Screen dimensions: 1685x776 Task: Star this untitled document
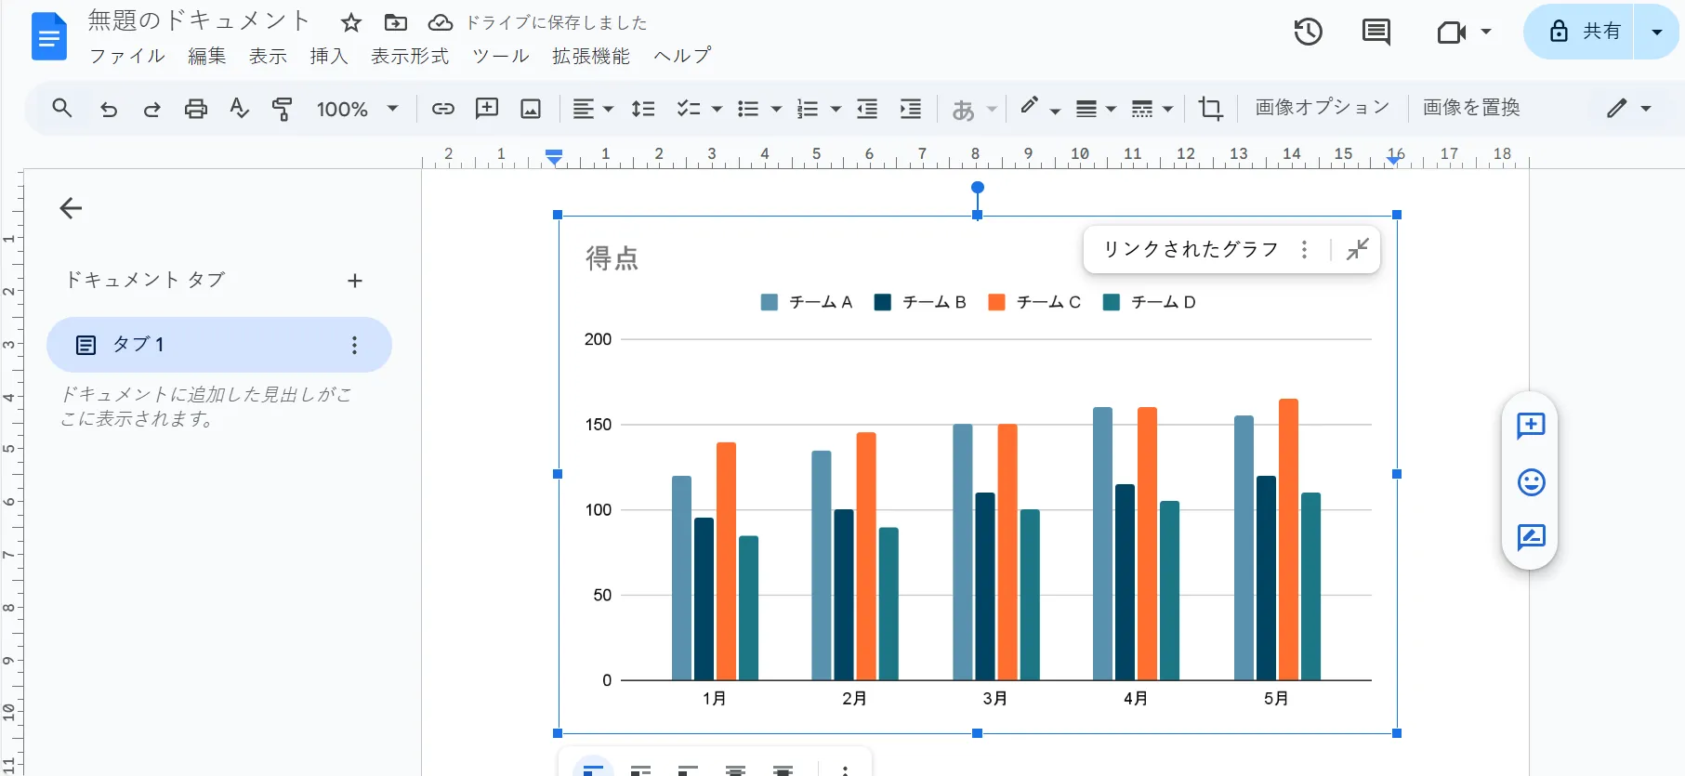point(350,22)
